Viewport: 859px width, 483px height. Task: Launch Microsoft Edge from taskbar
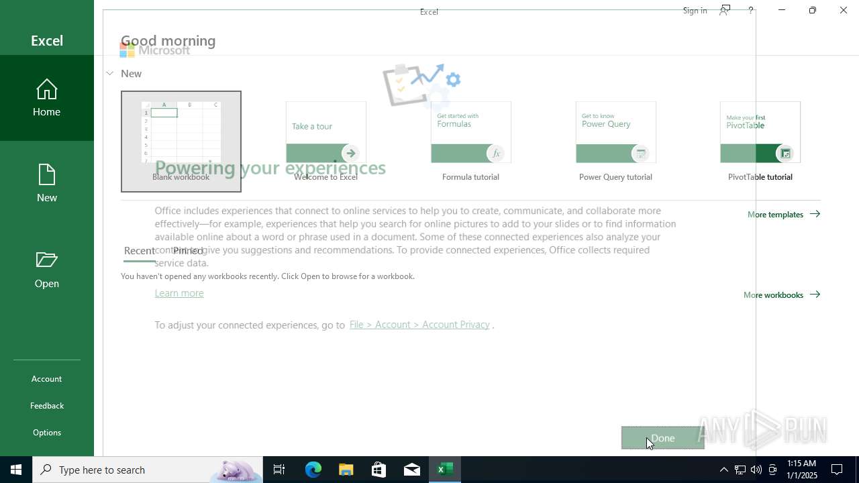coord(313,470)
